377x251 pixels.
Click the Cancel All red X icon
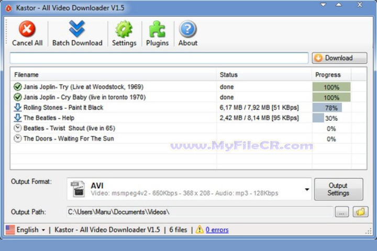27,29
